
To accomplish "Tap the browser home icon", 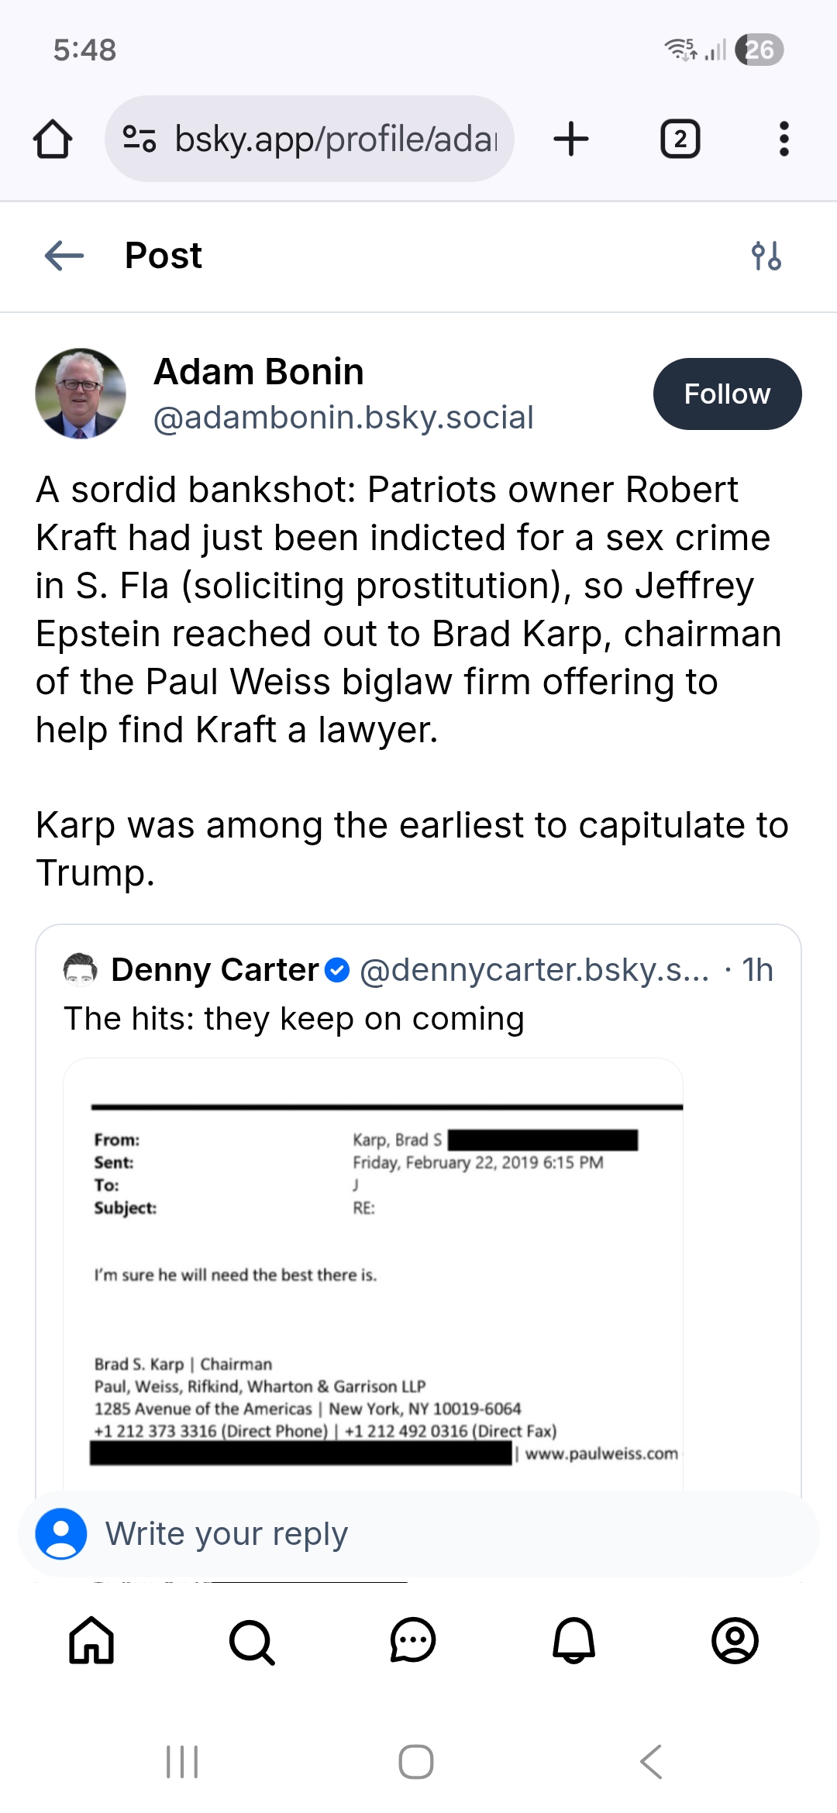I will tap(53, 139).
